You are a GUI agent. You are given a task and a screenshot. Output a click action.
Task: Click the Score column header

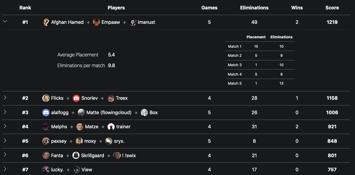click(x=332, y=8)
